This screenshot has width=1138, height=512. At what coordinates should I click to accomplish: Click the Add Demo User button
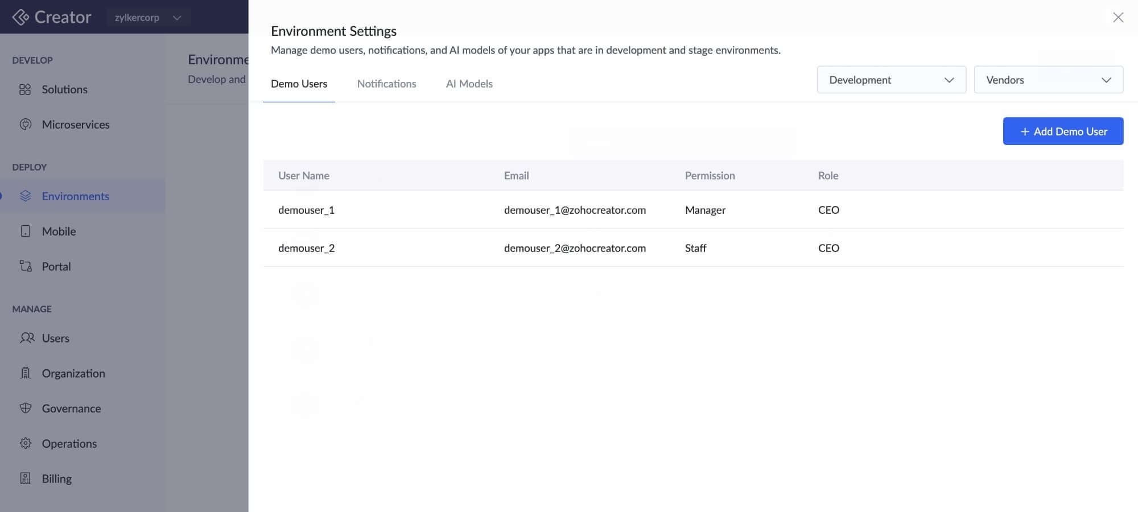[x=1062, y=131]
